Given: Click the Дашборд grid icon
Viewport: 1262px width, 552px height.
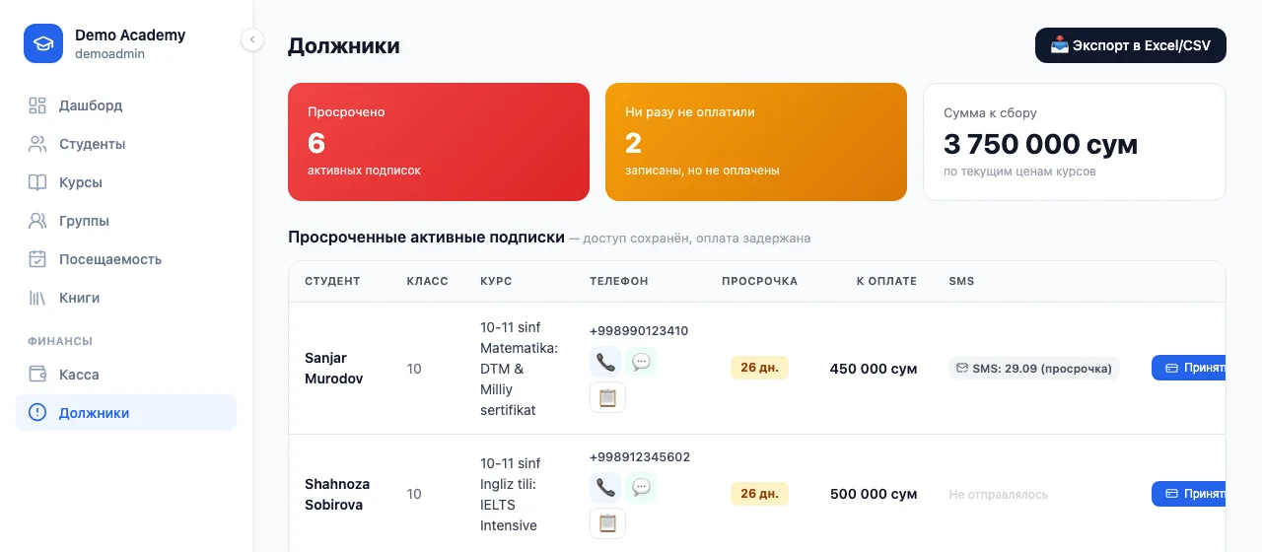Looking at the screenshot, I should point(37,105).
